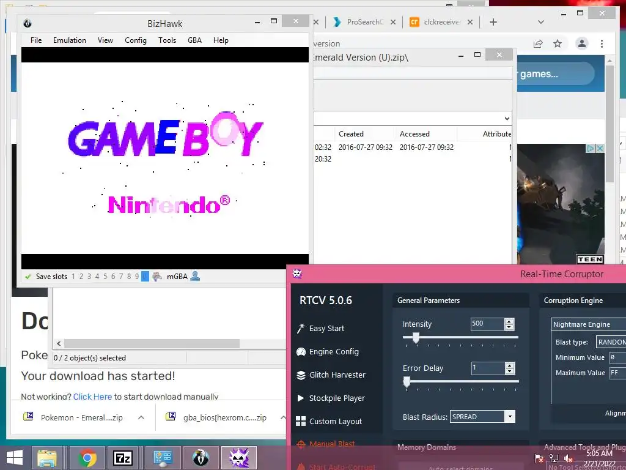Open the AdChoices ad info icon
Screen dimensions: 626x470
(591, 148)
